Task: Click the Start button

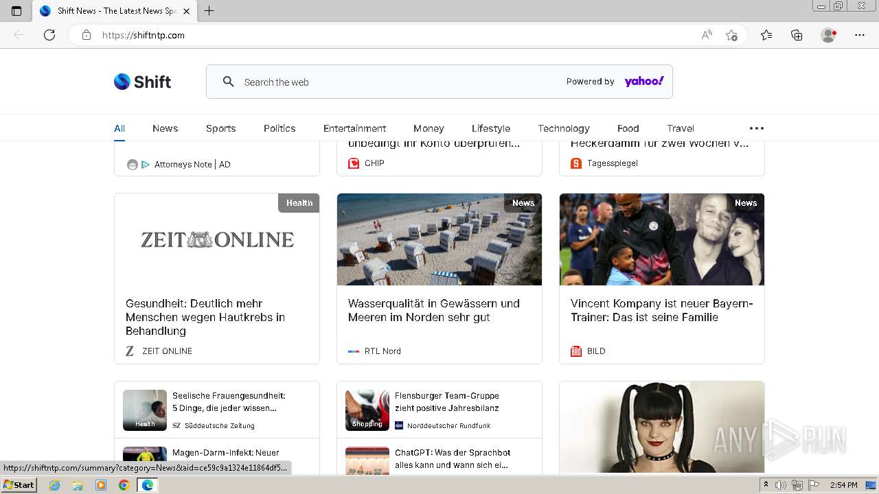Action: coord(19,485)
